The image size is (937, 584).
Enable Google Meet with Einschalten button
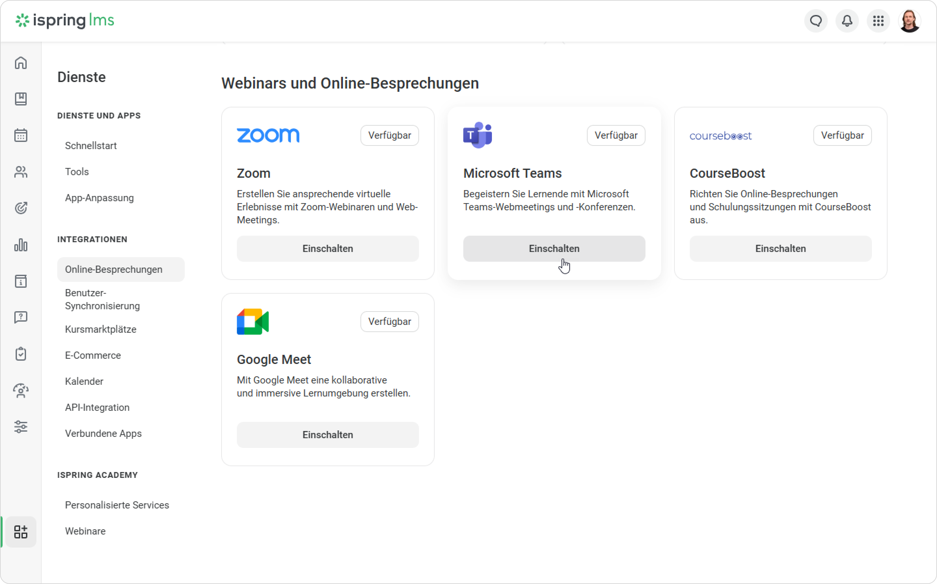point(328,435)
